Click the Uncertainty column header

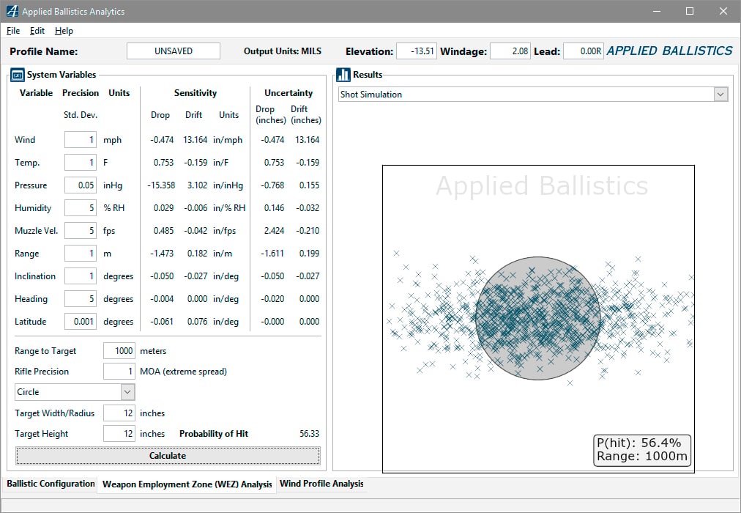(x=288, y=93)
